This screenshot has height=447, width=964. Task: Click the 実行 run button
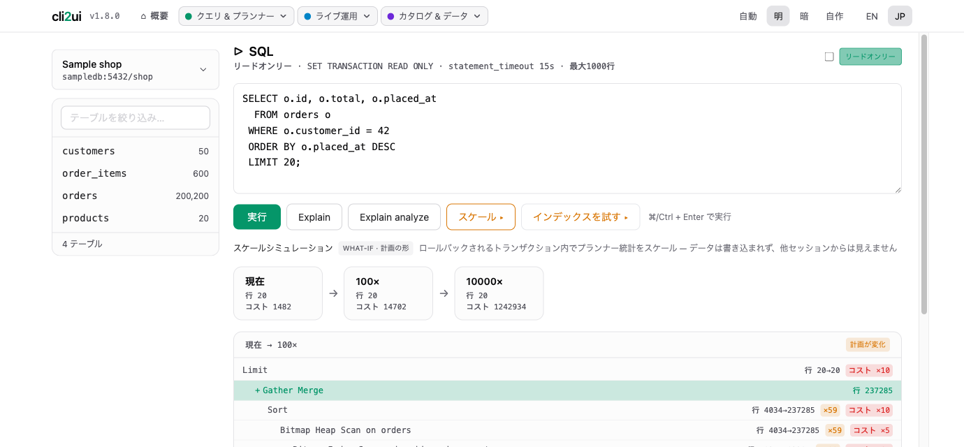tap(257, 217)
